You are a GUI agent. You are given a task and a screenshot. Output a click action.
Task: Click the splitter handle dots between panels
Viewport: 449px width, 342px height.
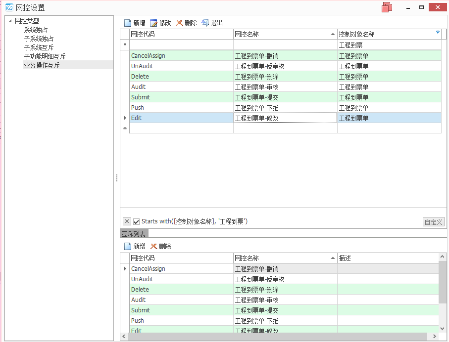[117, 178]
